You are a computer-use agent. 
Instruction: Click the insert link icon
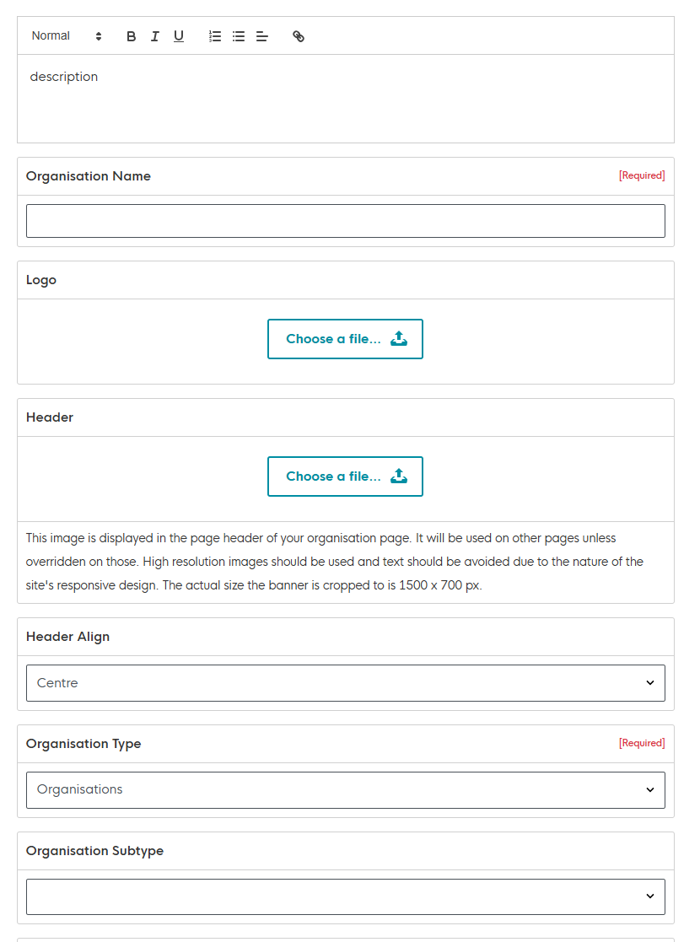(299, 36)
